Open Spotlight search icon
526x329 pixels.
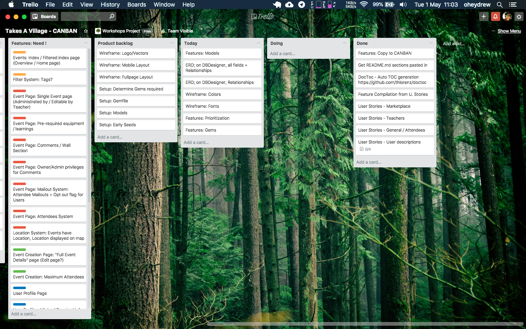tap(500, 5)
